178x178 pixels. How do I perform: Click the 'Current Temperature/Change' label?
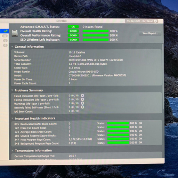34,156
